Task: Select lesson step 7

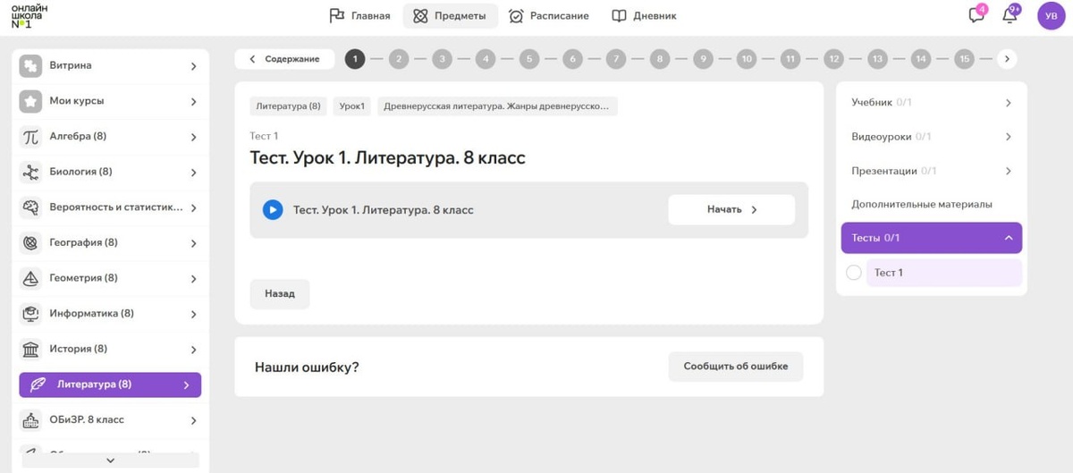Action: point(615,59)
